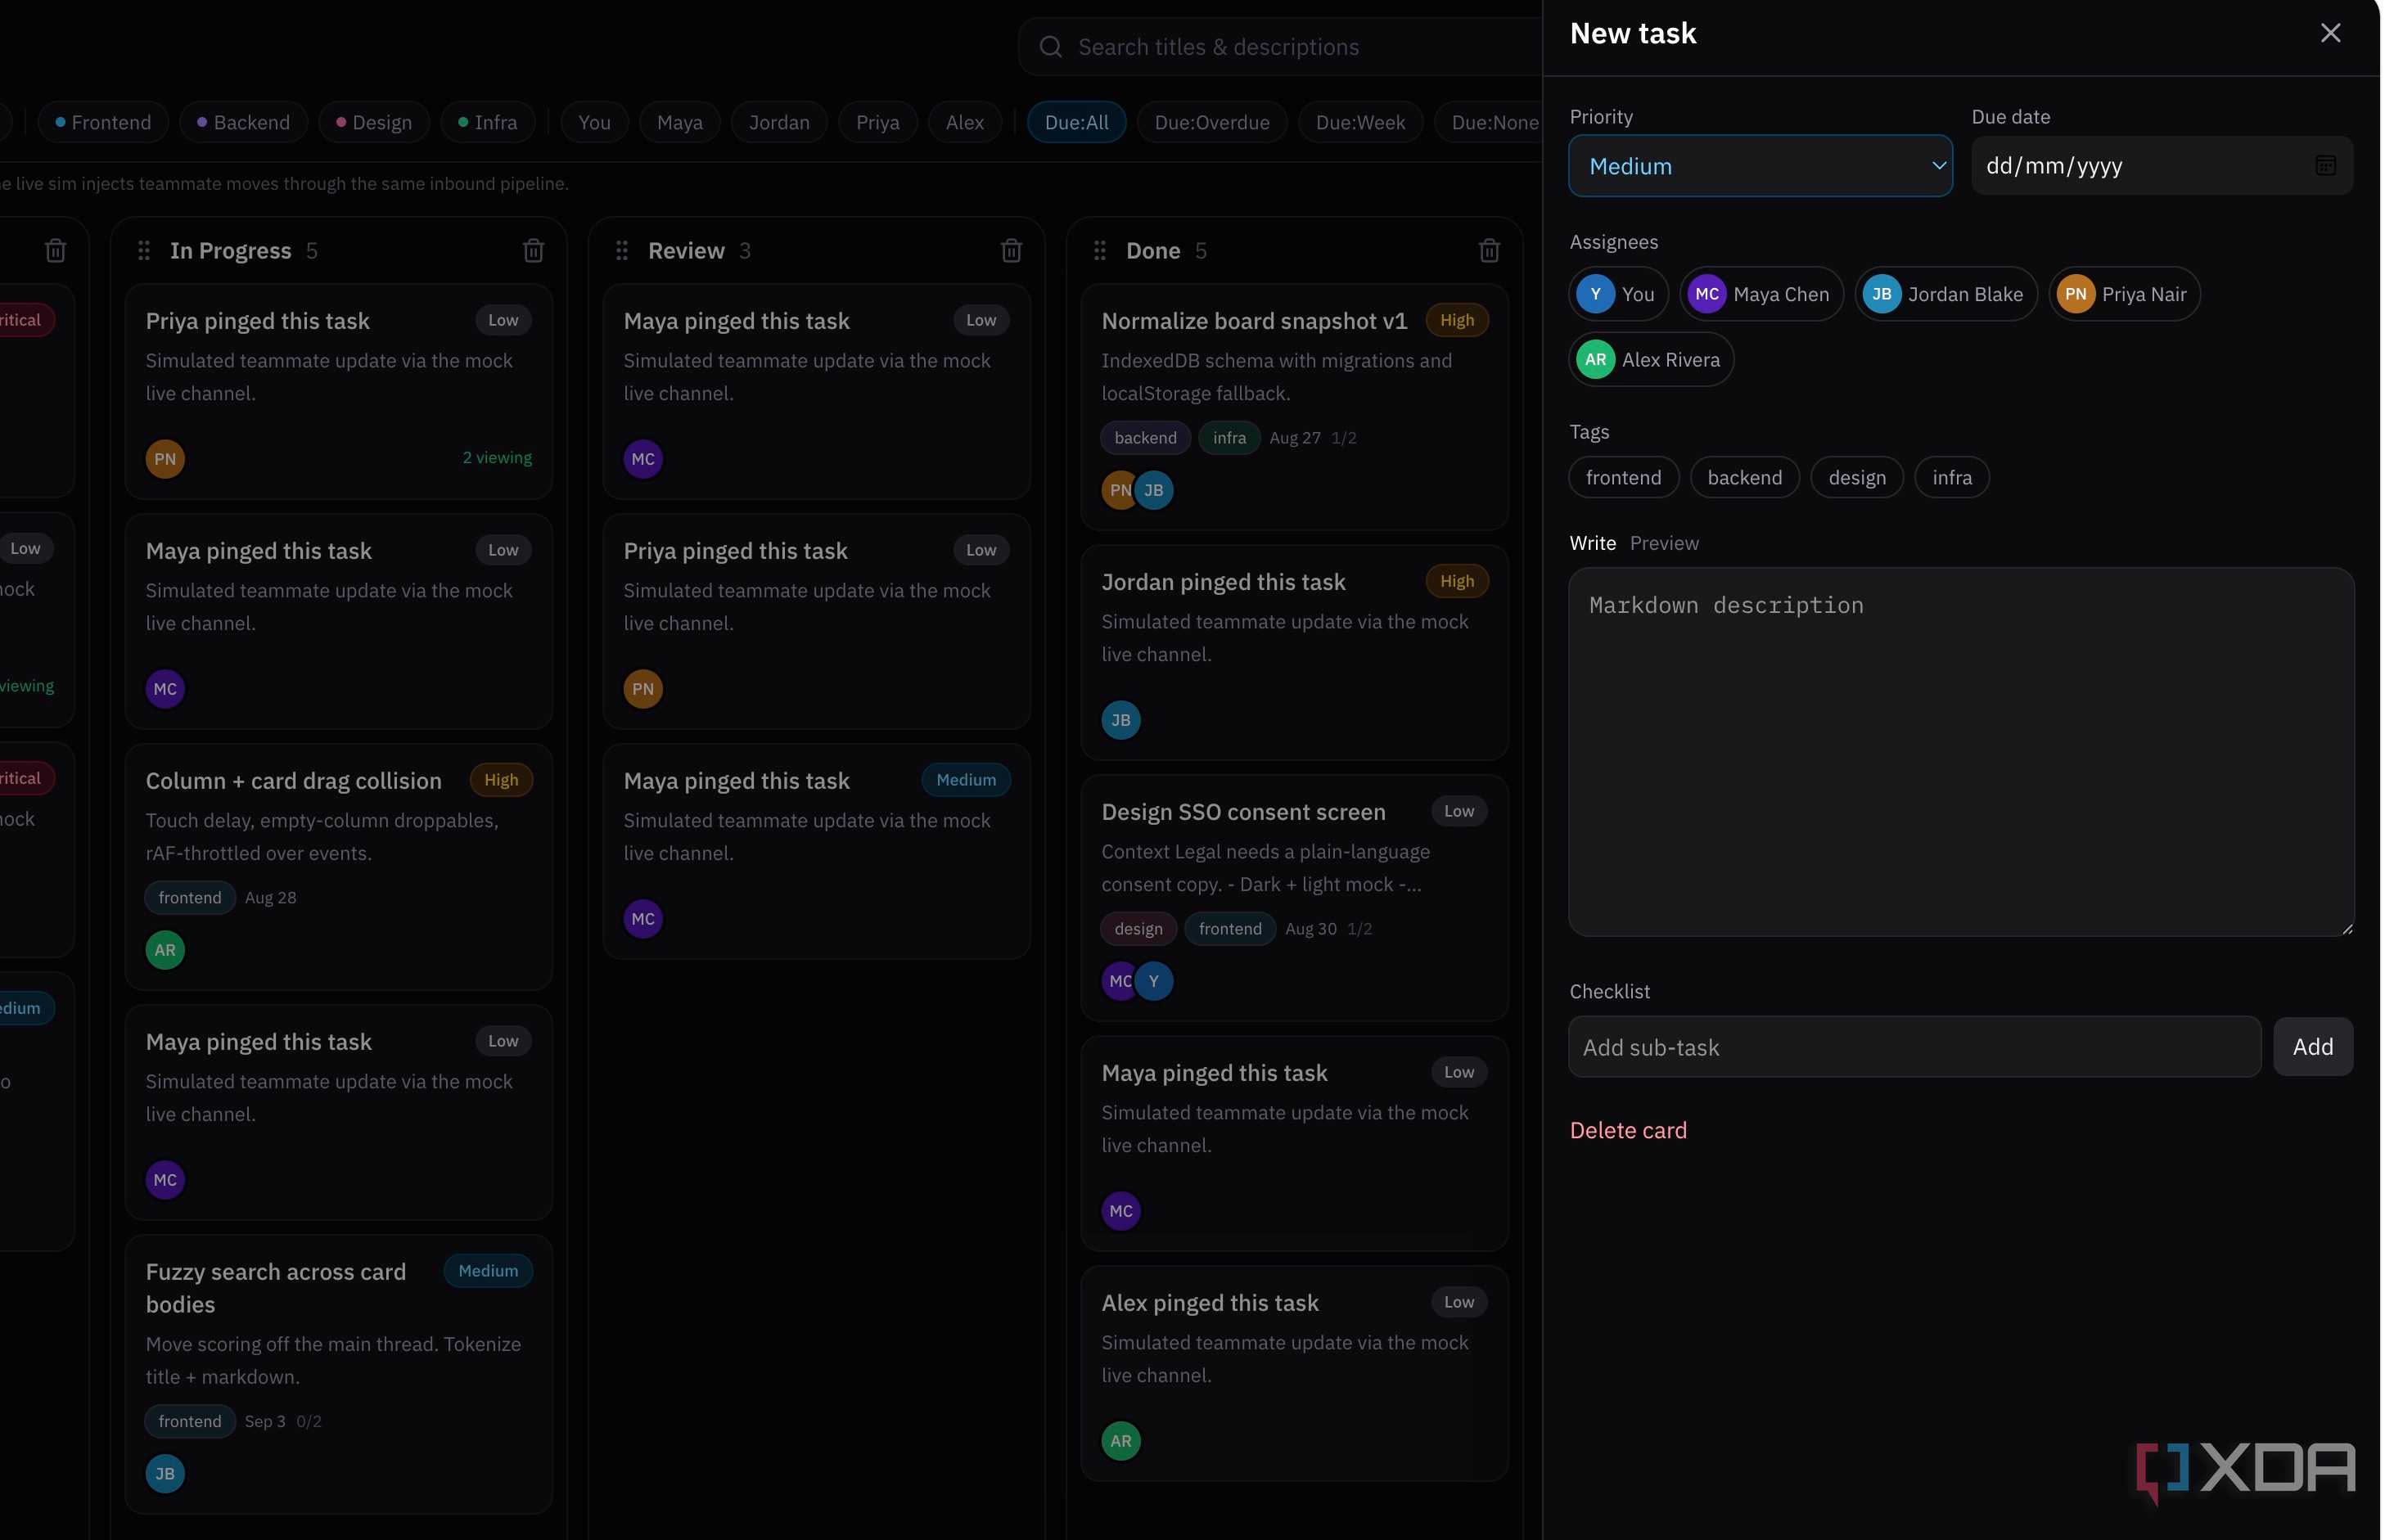Open the due date calendar picker icon
This screenshot has width=2385, height=1540.
click(2325, 166)
